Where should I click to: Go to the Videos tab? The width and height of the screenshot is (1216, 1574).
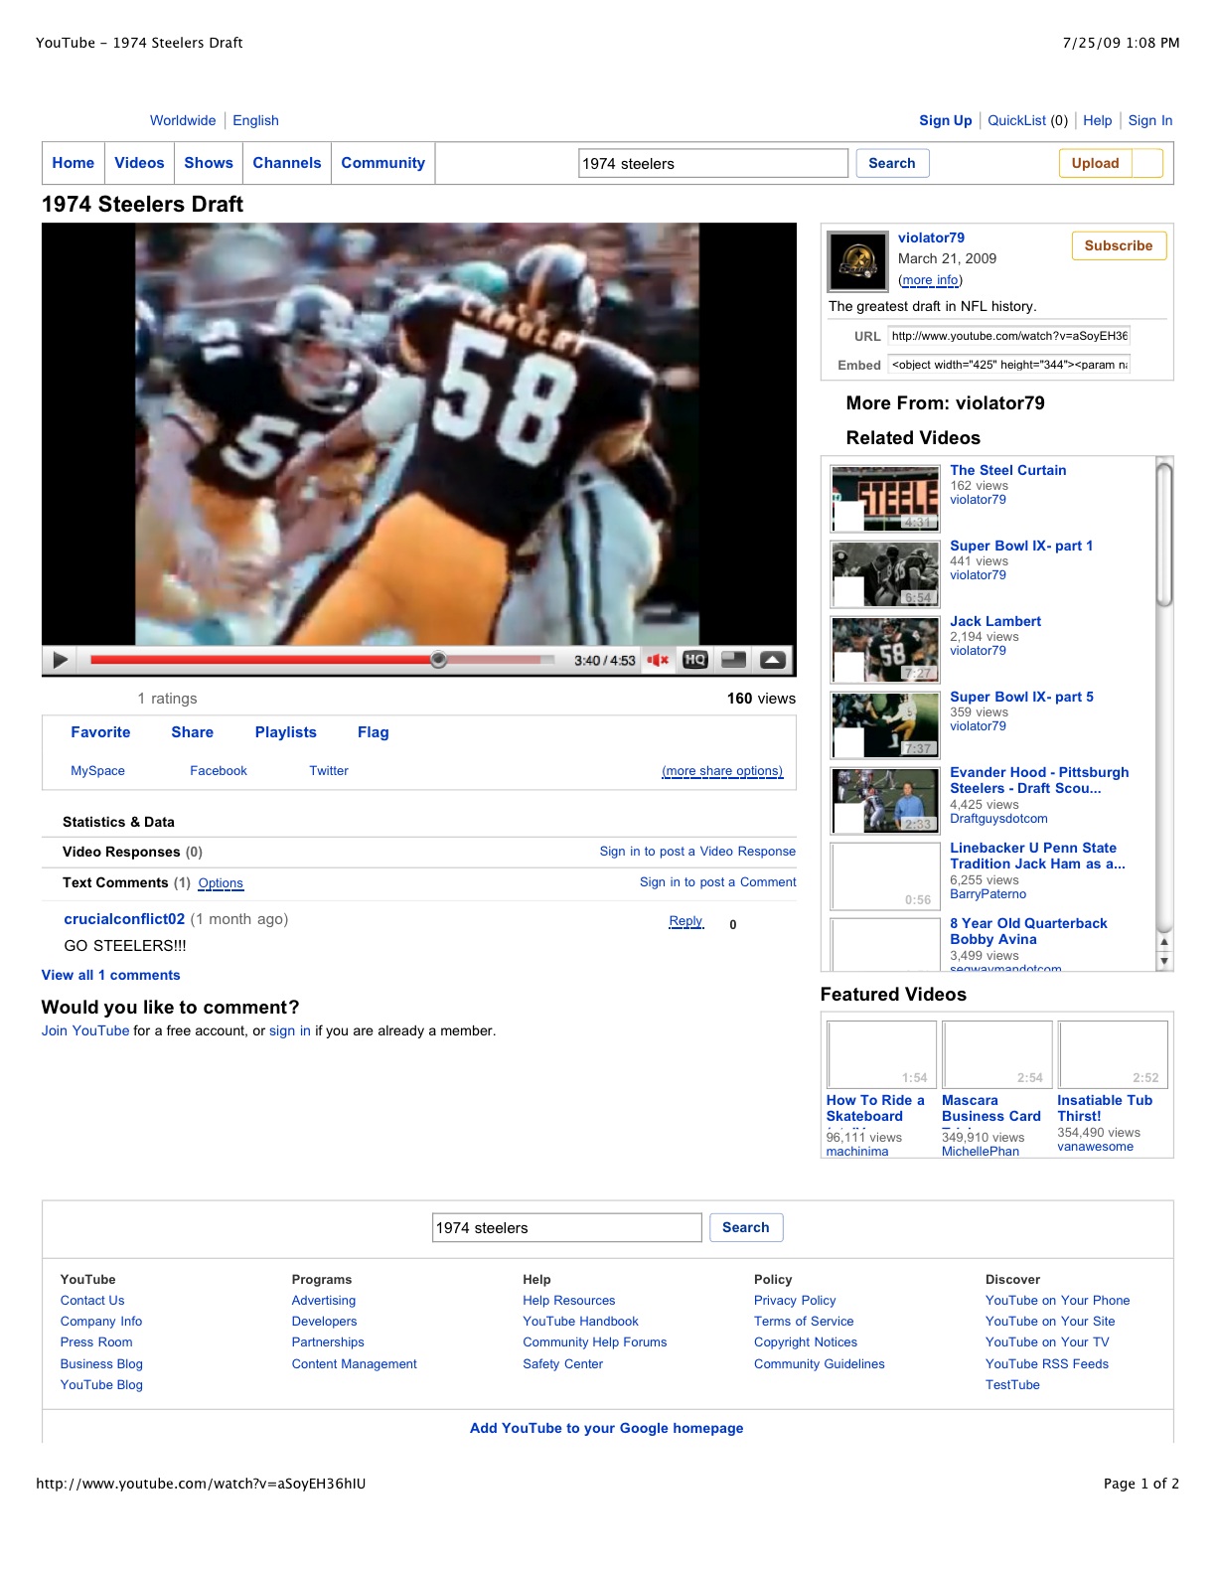pyautogui.click(x=139, y=163)
